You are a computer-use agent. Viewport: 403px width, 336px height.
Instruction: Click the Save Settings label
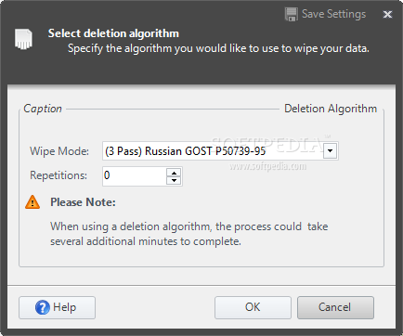point(333,14)
